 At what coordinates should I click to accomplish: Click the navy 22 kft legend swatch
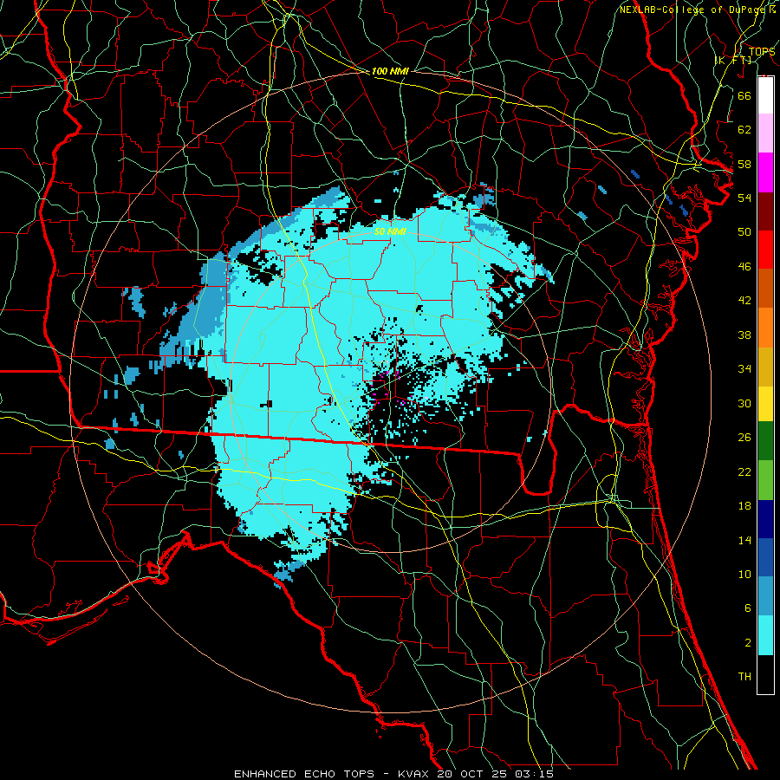[x=765, y=519]
